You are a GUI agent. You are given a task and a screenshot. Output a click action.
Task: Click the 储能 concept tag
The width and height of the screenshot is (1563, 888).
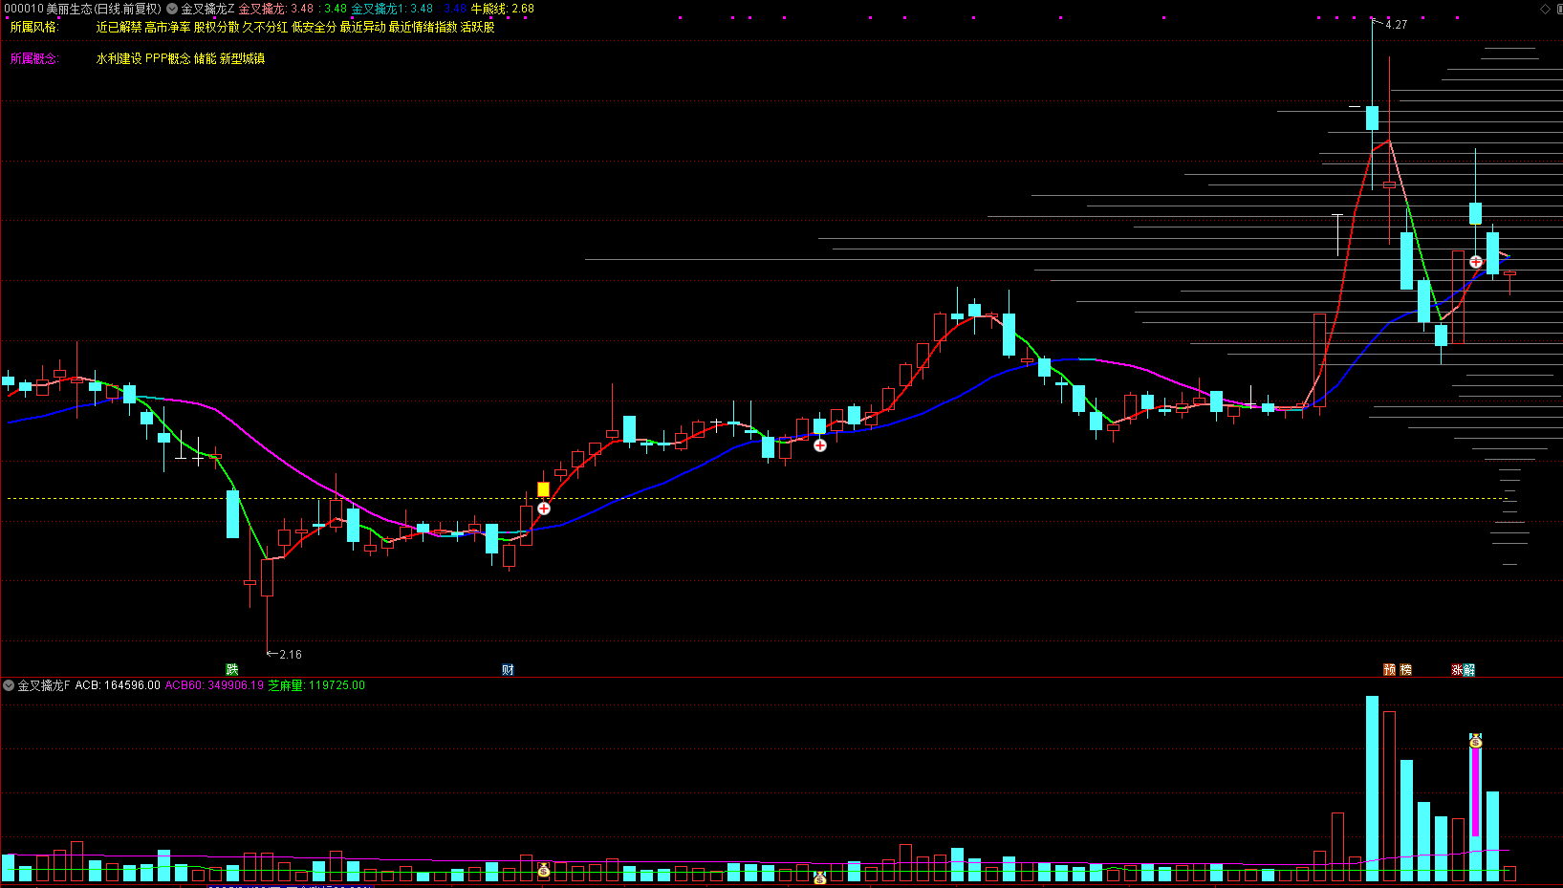click(x=205, y=58)
